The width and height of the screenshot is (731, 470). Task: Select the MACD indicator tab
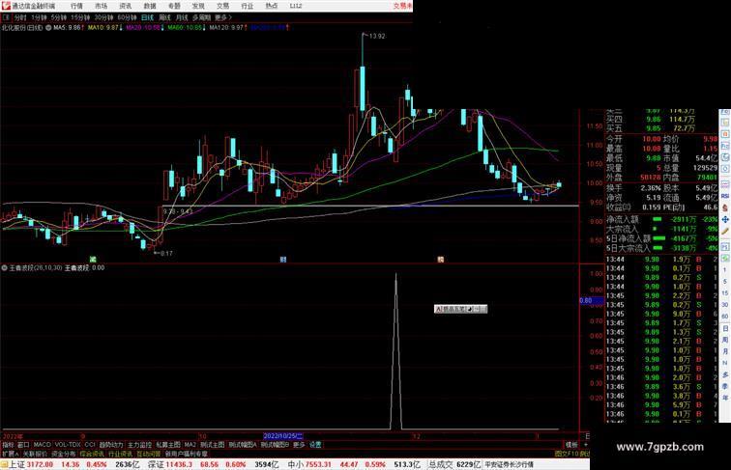click(42, 445)
